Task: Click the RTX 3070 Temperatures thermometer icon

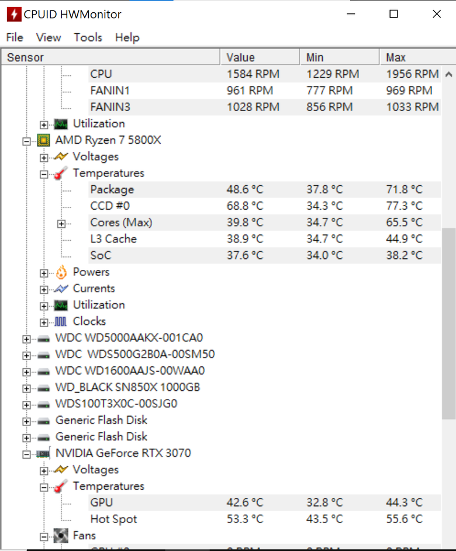Action: point(61,486)
